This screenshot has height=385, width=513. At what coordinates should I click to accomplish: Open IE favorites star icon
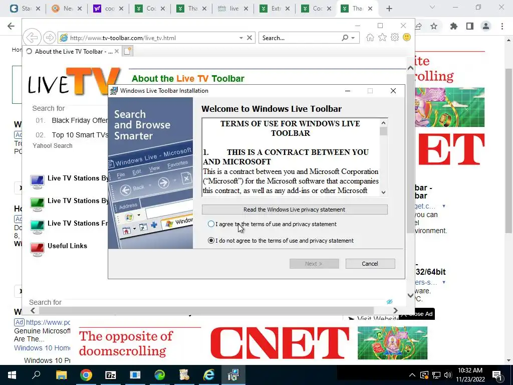coord(382,37)
